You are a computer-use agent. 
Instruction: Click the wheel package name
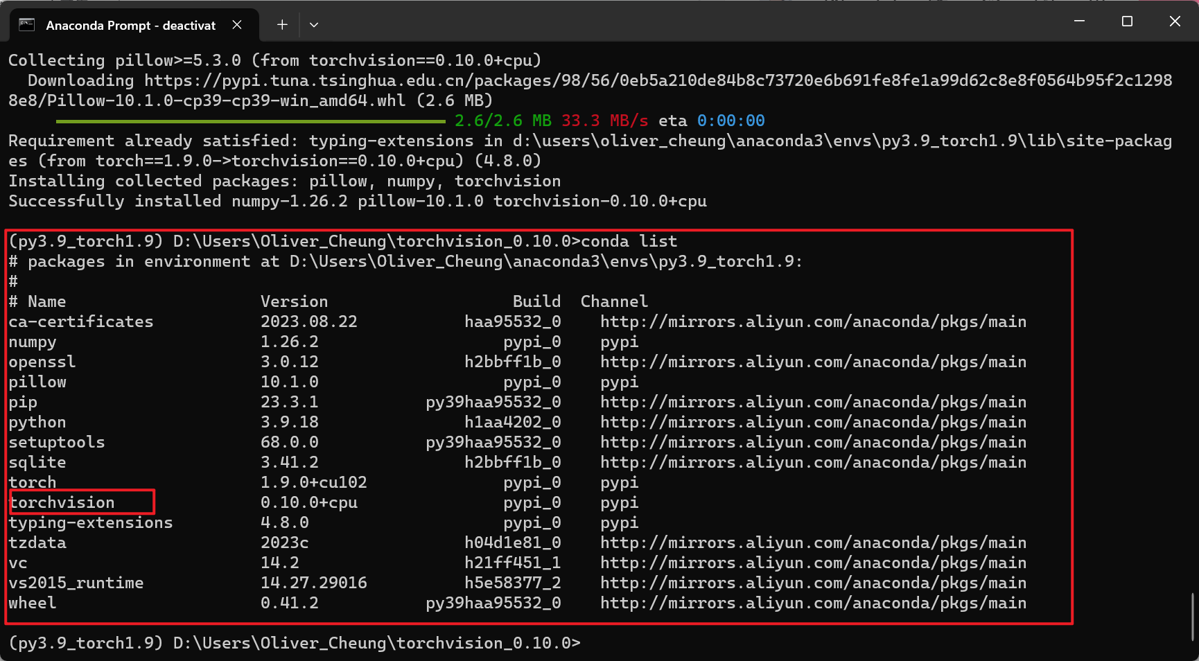coord(33,603)
